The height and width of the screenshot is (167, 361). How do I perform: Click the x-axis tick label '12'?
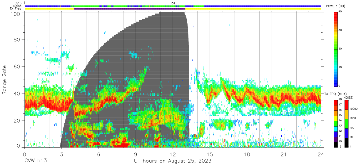tap(173, 155)
